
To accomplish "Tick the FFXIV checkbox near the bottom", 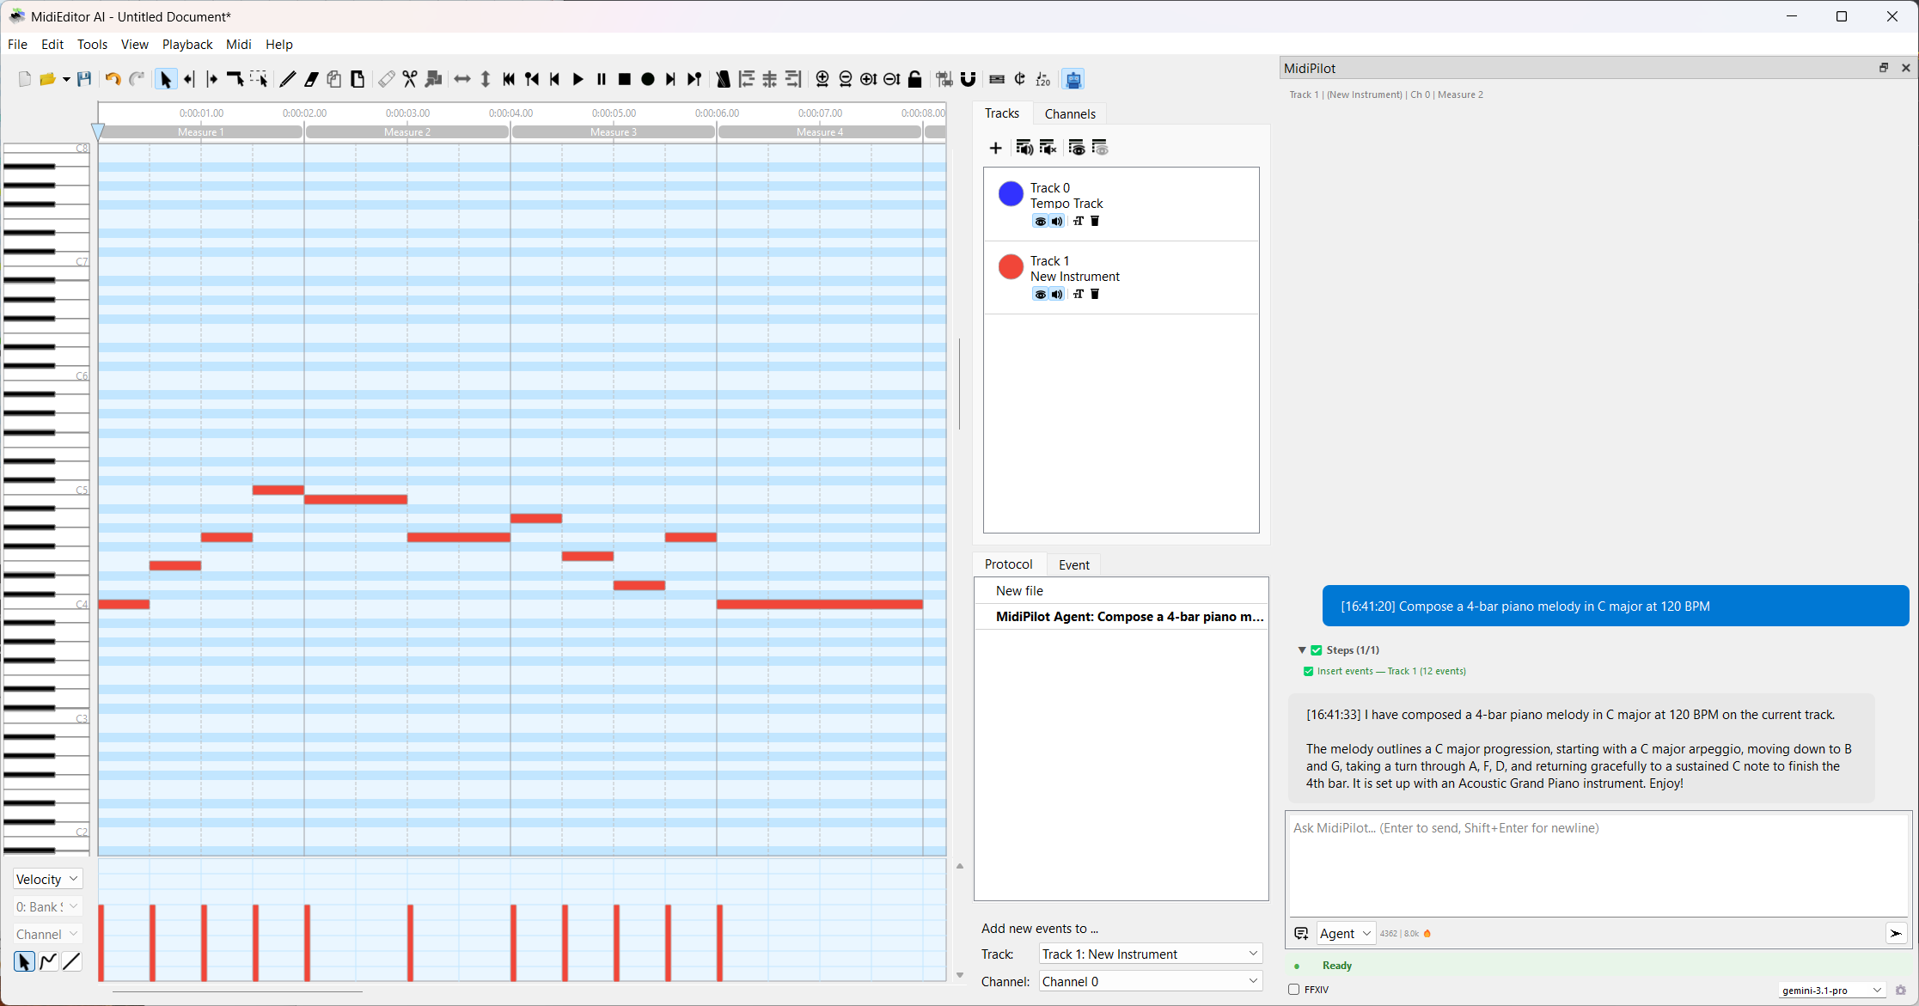I will click(x=1294, y=990).
